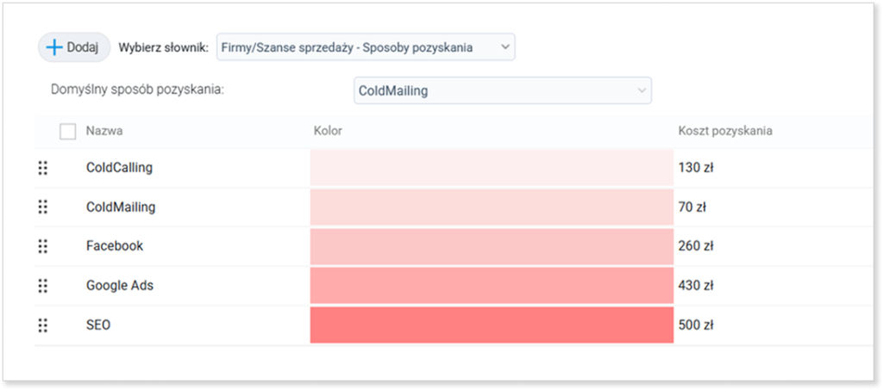
Task: Tick the select-all checkbox next to Nazwa
Action: point(67,132)
